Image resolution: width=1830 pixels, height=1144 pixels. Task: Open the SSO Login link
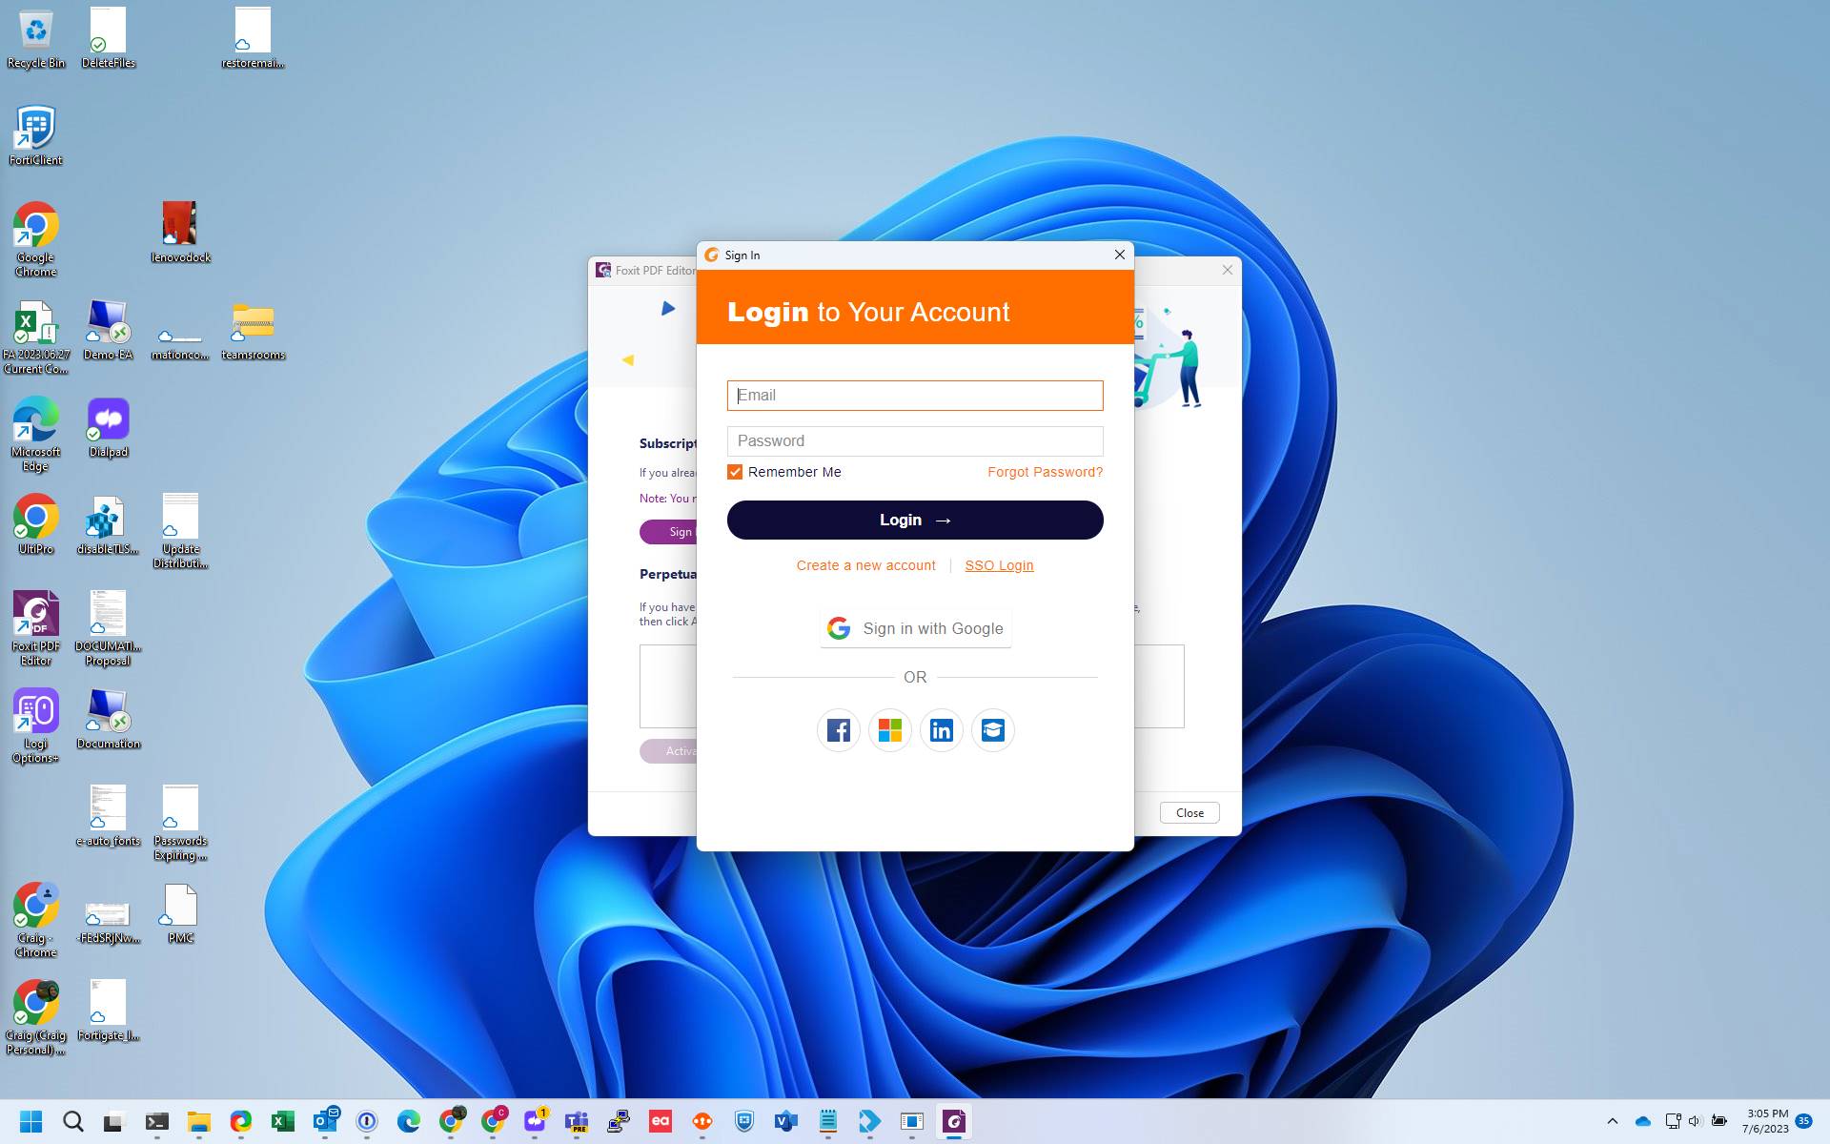pos(999,565)
